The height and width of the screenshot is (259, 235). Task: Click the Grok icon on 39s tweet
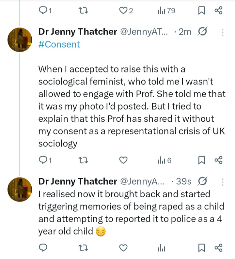[x=203, y=181]
